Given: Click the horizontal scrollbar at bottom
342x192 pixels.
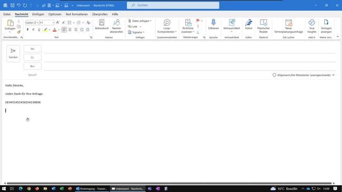Looking at the screenshot, I should click(x=169, y=183).
